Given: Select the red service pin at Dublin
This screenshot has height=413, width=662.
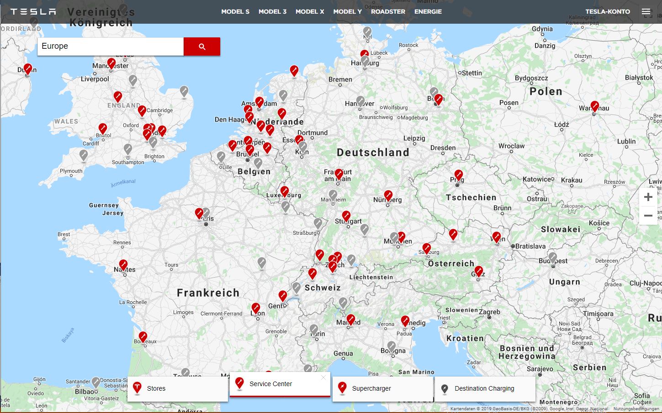Looking at the screenshot, I should 28,69.
